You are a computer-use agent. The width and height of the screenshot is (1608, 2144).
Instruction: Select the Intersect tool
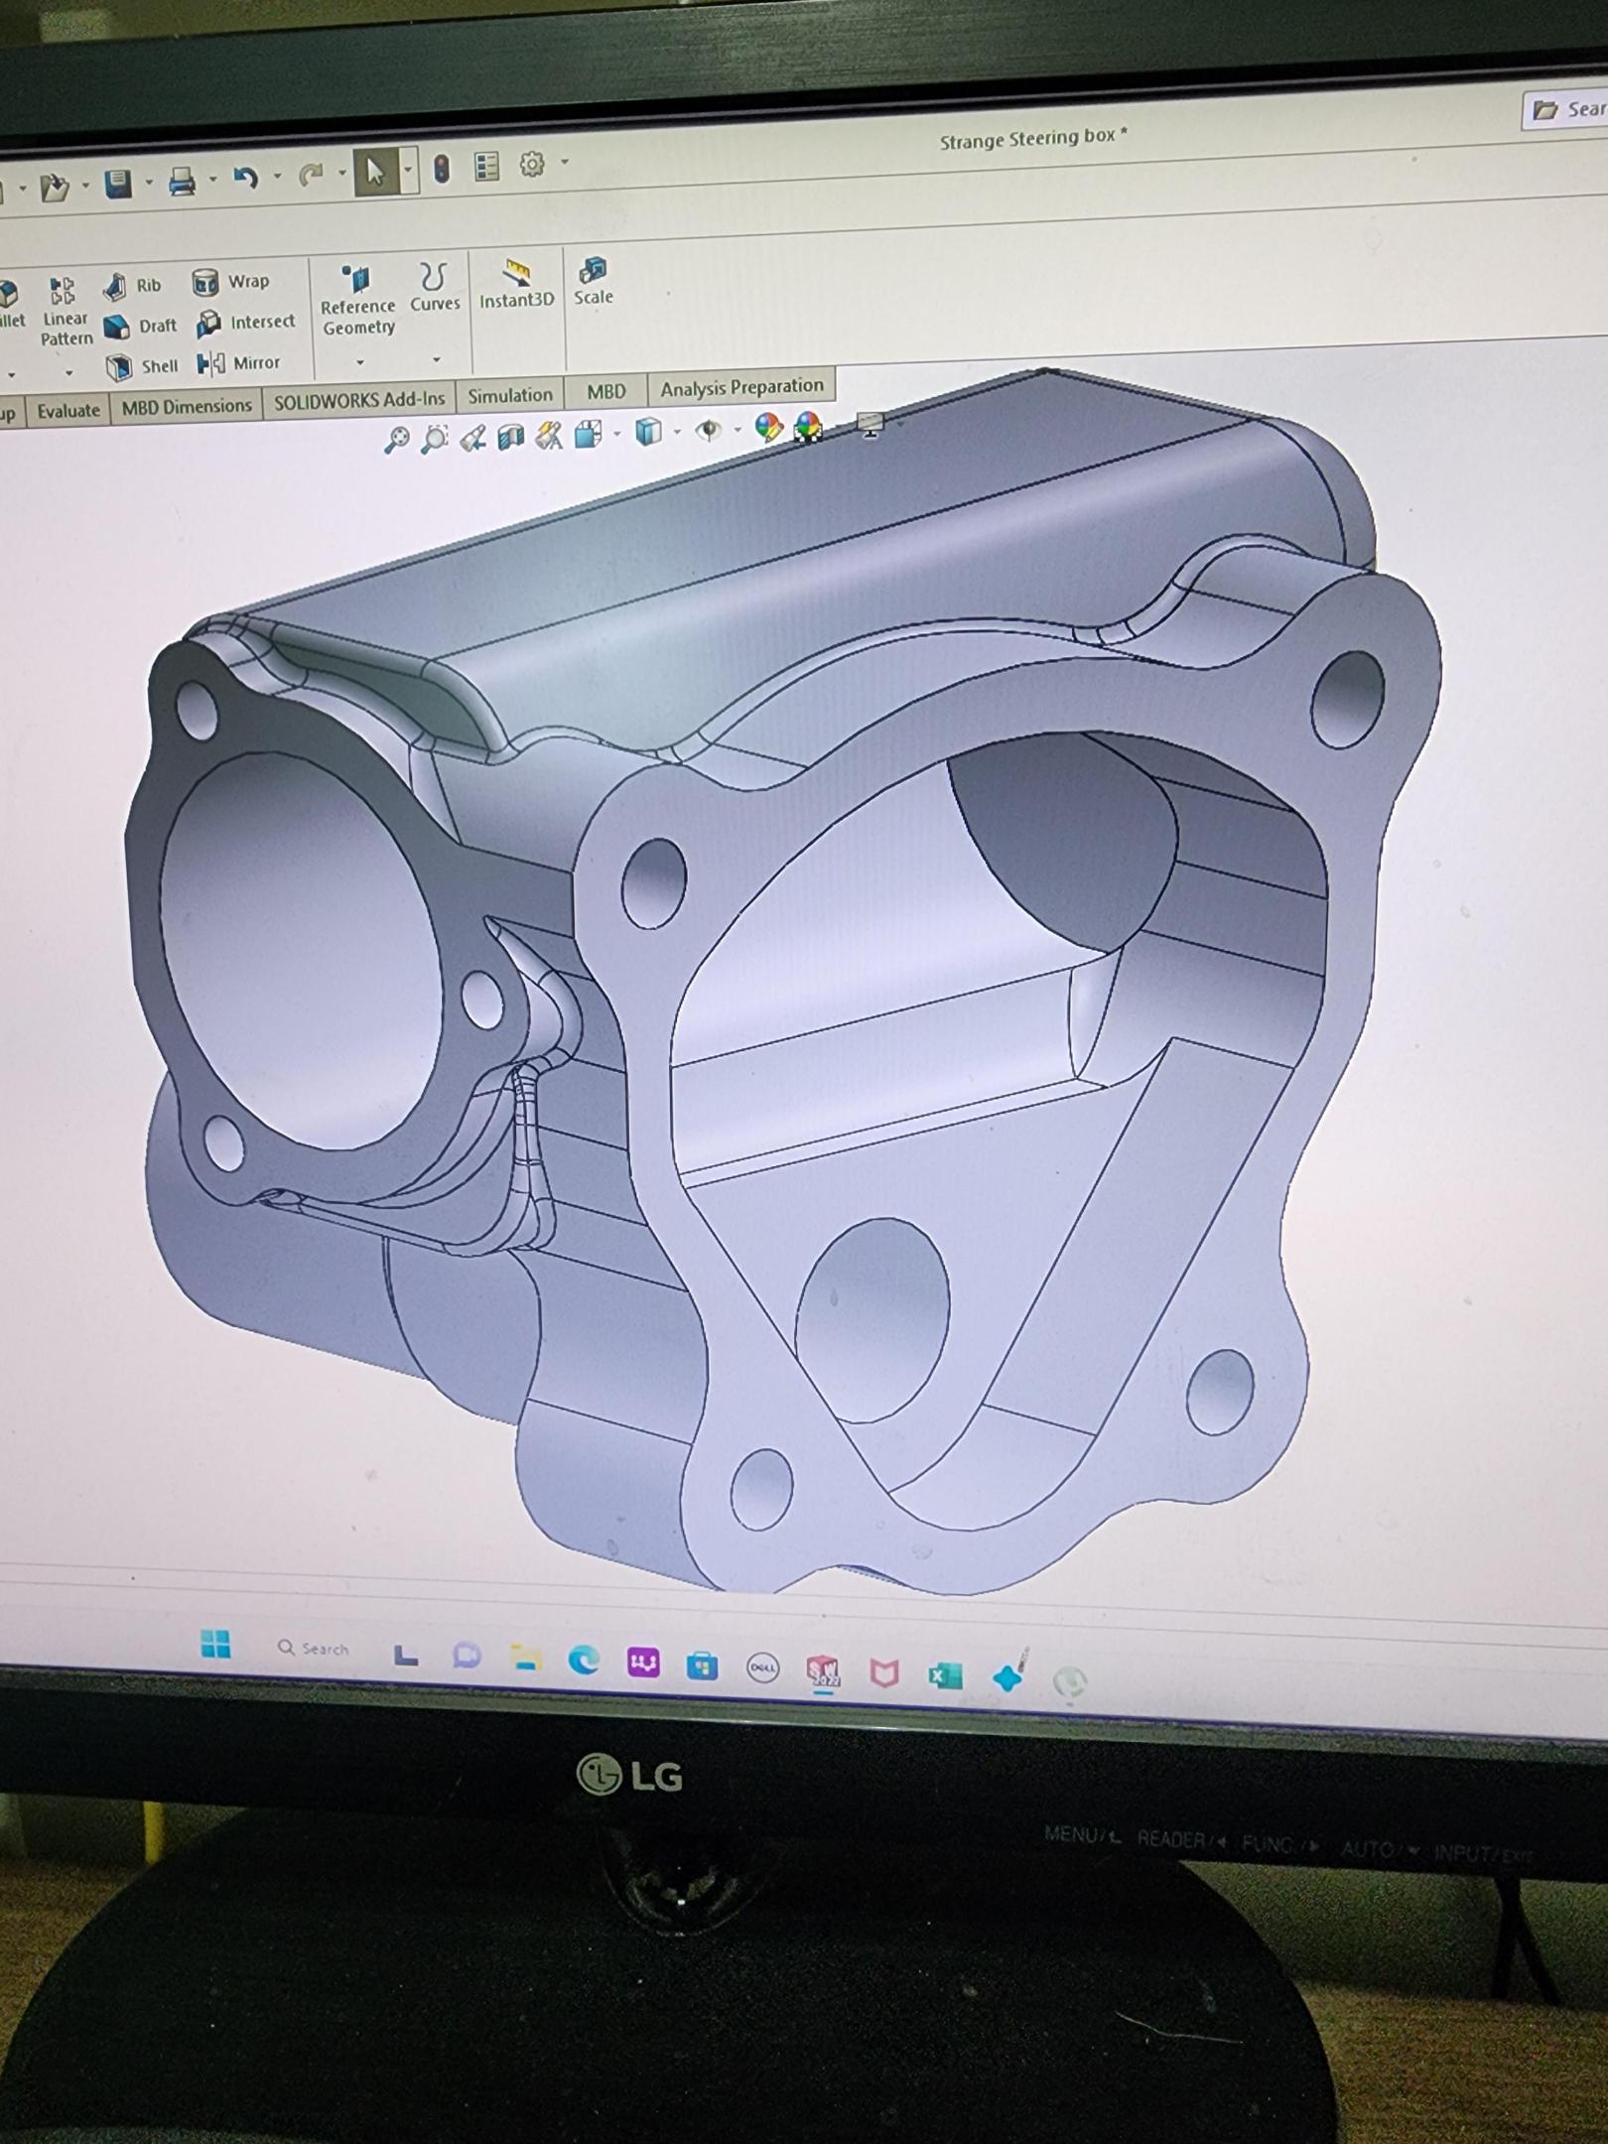(x=246, y=323)
